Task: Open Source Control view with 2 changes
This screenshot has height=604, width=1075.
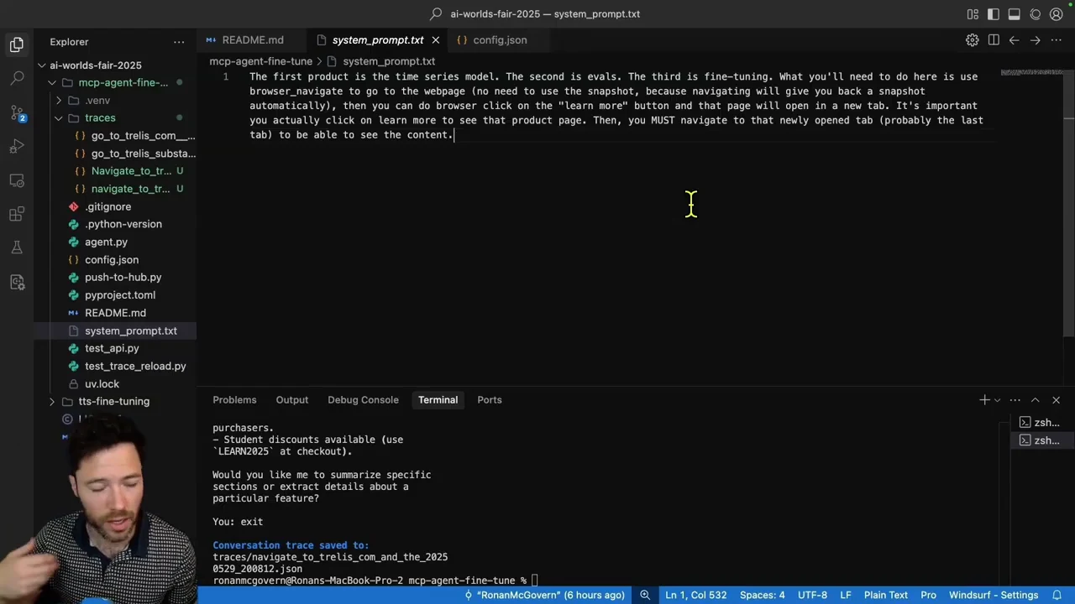Action: pos(17,113)
